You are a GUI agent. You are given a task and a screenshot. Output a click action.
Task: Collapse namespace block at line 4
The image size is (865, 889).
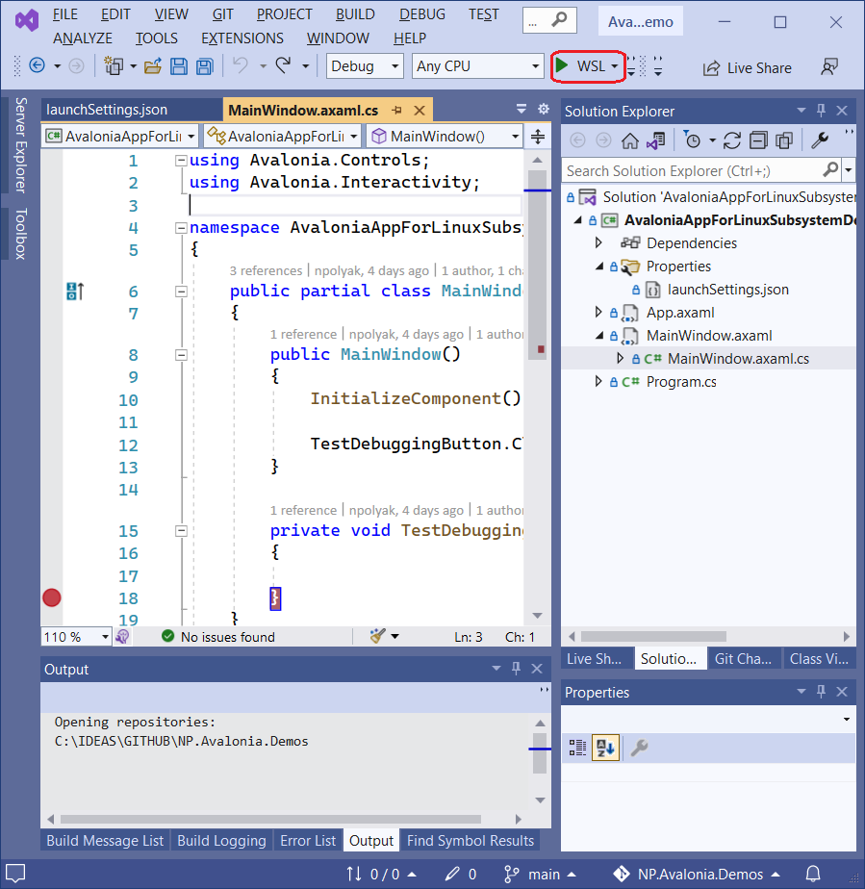tap(181, 228)
